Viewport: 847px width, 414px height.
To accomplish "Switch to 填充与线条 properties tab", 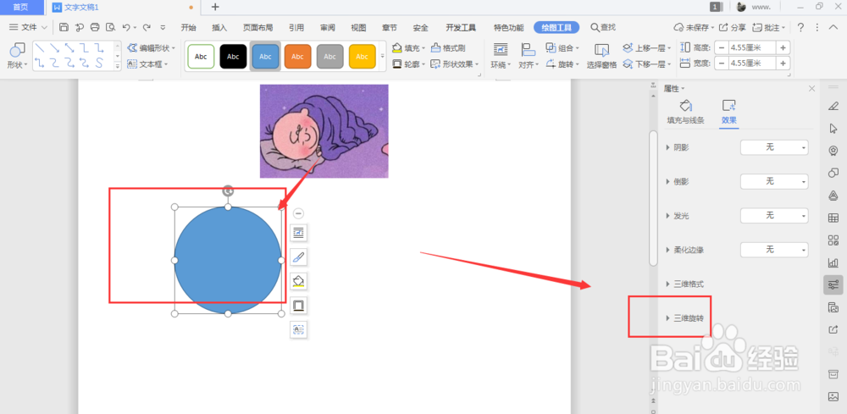I will pyautogui.click(x=685, y=113).
